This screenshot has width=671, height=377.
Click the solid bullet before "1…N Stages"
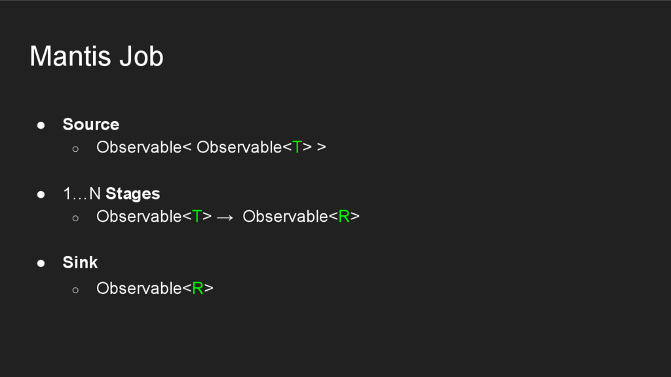click(x=41, y=194)
